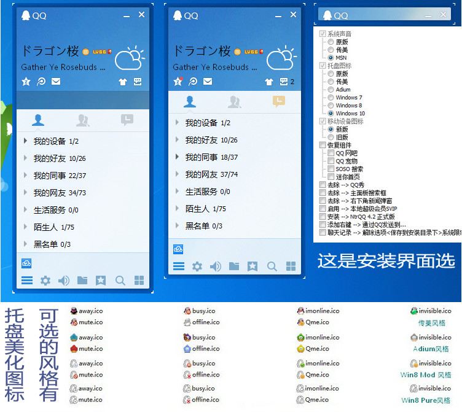Open app manager grid icon in left QQ window

click(139, 281)
